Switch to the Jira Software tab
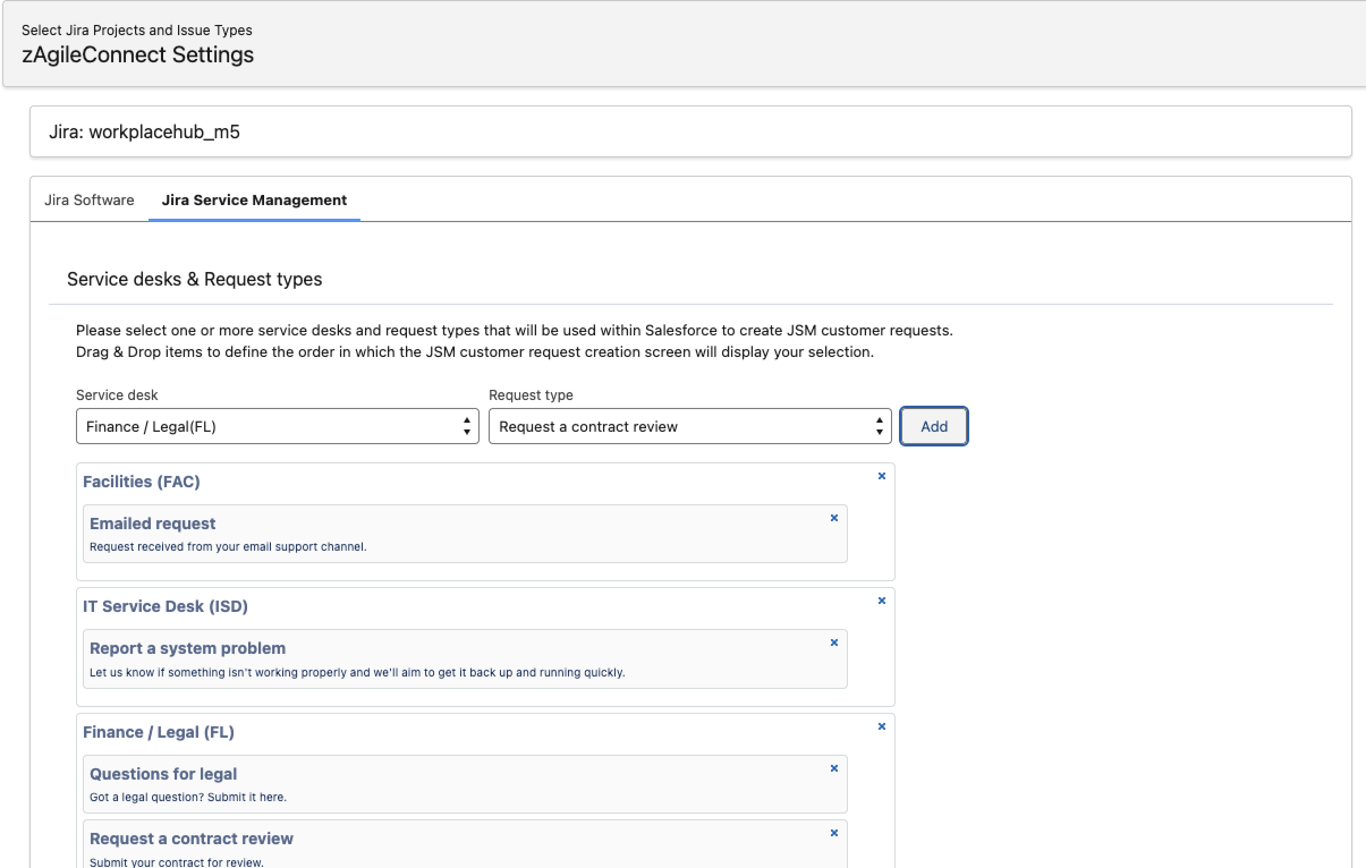 point(89,200)
